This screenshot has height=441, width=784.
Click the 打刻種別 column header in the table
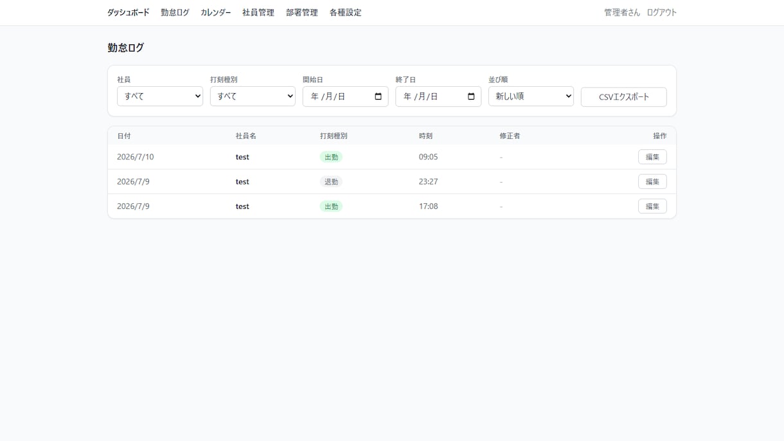(334, 136)
